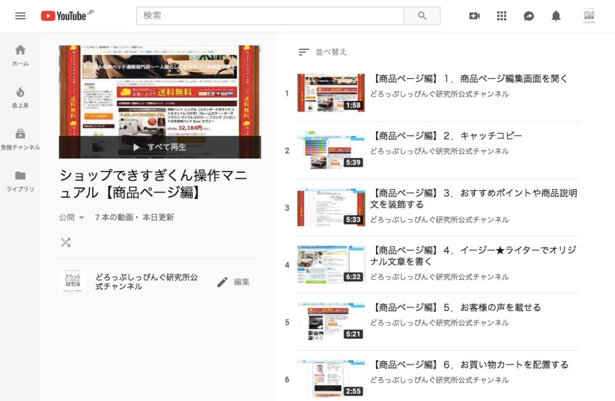Open thumbnail of video with 2:55 duration
This screenshot has width=615, height=401.
pos(331,379)
